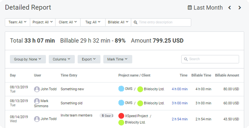This screenshot has height=128, width=249.
Task: Sort by the User column header
Action: [x=37, y=75]
